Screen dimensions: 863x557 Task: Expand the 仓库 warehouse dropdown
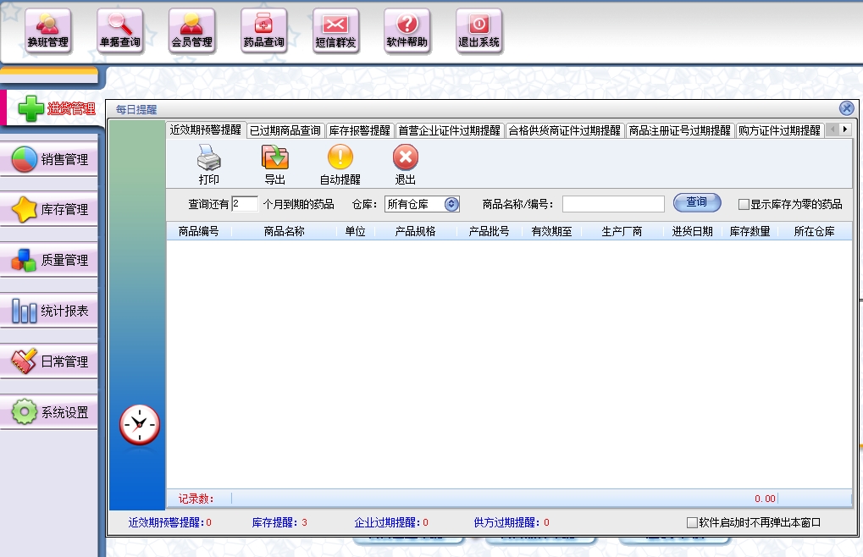tap(451, 204)
